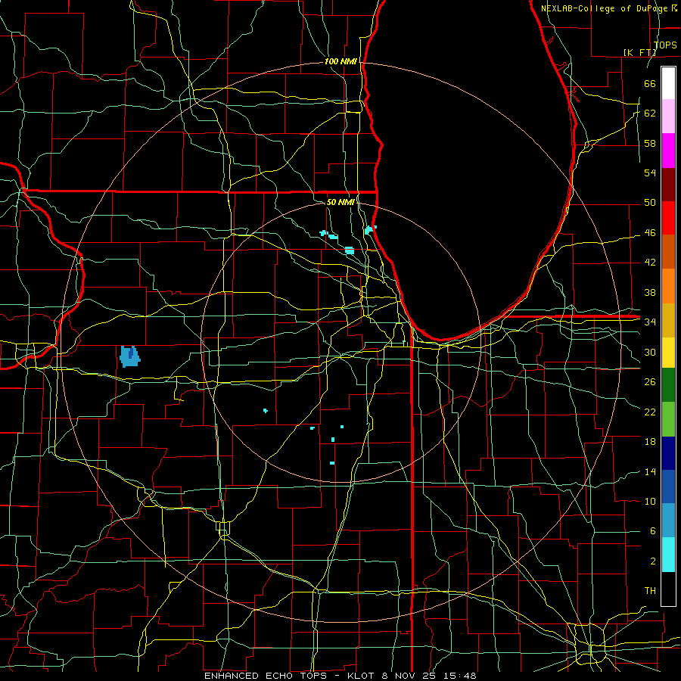Image resolution: width=681 pixels, height=681 pixels.
Task: Click the 66 legend value
Action: click(x=650, y=83)
